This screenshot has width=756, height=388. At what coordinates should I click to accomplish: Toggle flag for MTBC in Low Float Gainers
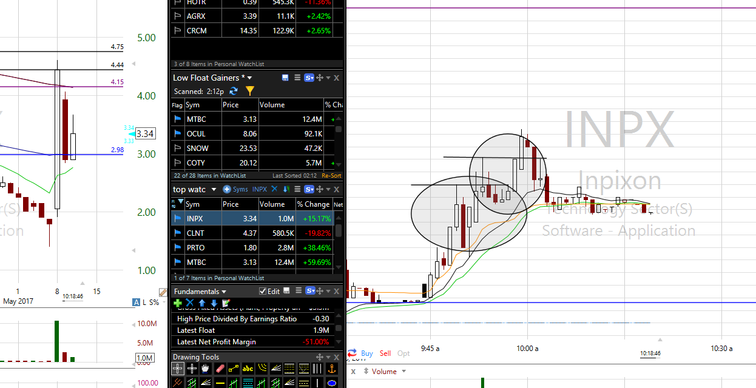tap(178, 119)
